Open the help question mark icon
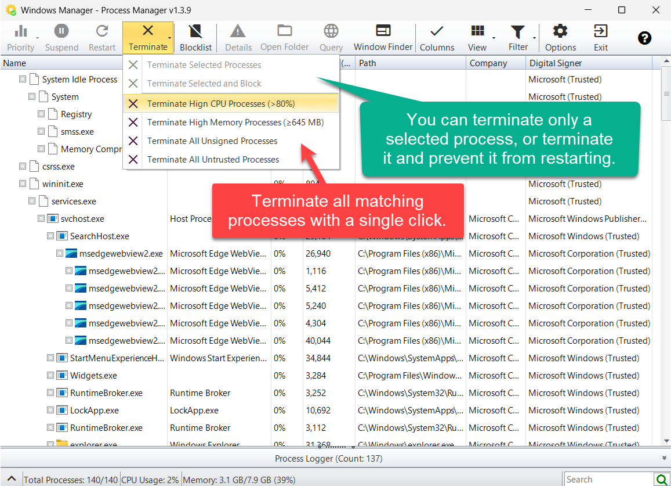Screen dimensions: 671x486 click(x=644, y=38)
